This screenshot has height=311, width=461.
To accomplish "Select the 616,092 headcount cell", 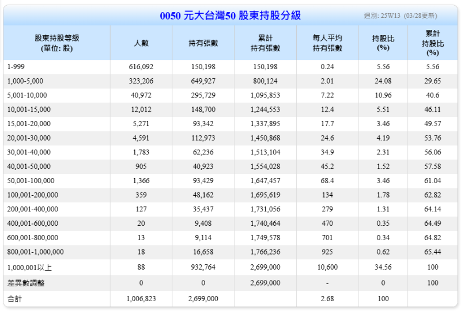I will pyautogui.click(x=141, y=67).
